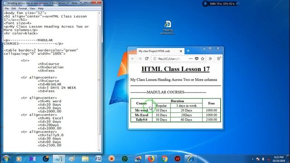Click the site information icon in address bar

click(x=155, y=58)
